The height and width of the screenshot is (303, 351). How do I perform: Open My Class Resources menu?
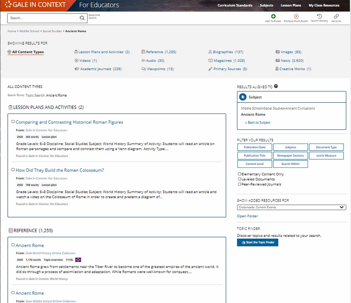click(324, 5)
